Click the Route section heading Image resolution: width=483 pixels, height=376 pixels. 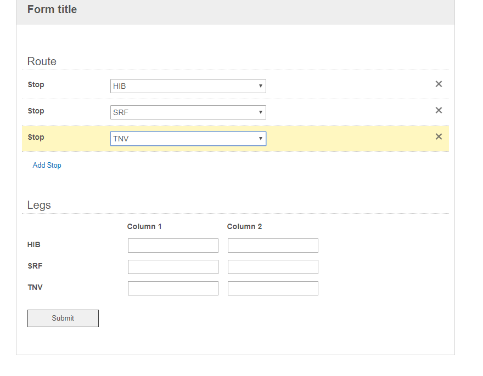coord(42,61)
